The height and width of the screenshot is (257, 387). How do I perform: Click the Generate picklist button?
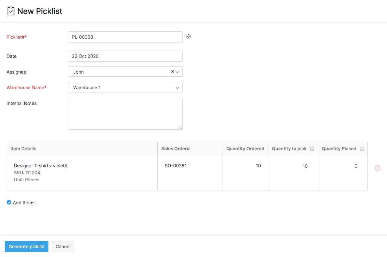tap(26, 247)
